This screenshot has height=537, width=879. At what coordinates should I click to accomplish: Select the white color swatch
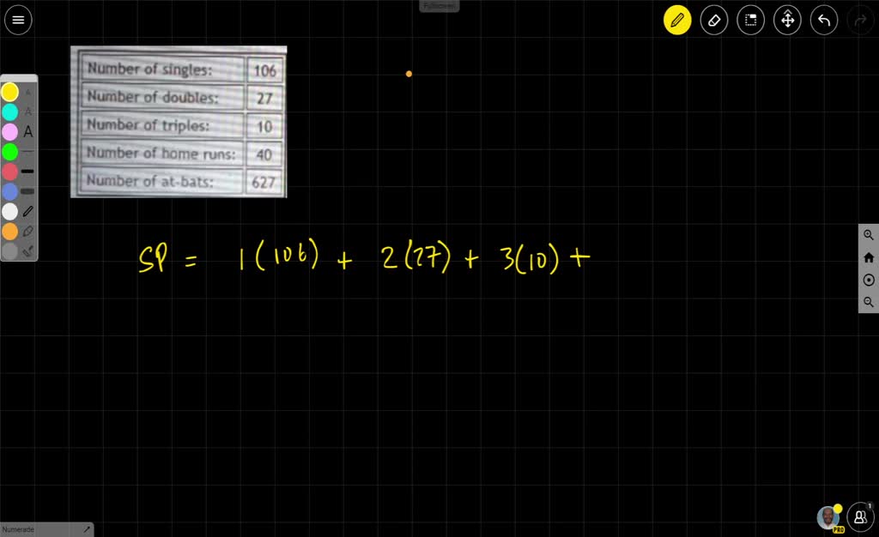pyautogui.click(x=9, y=211)
